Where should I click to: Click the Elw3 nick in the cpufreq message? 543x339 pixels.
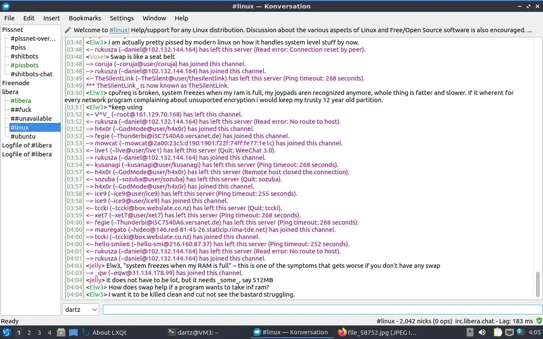tap(96, 93)
